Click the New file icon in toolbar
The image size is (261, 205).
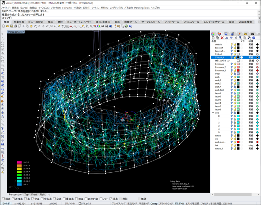click(3, 26)
